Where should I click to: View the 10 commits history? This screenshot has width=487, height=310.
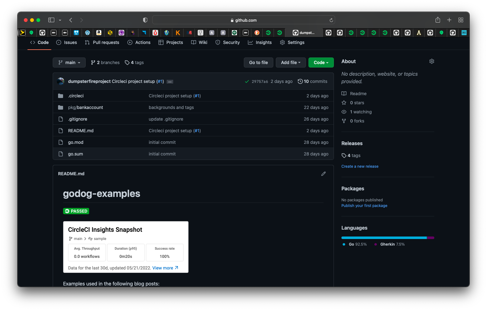tap(313, 81)
